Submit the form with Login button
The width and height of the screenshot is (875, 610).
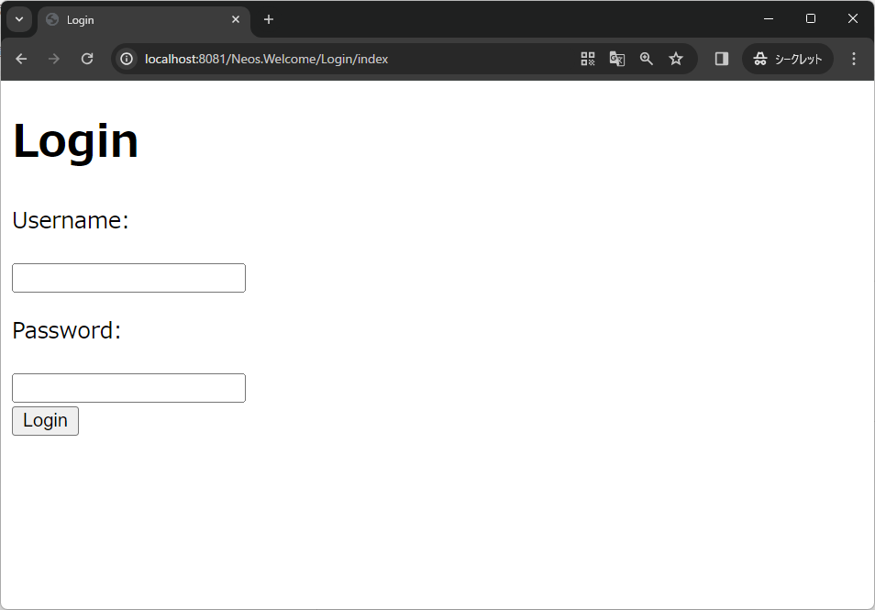coord(45,421)
